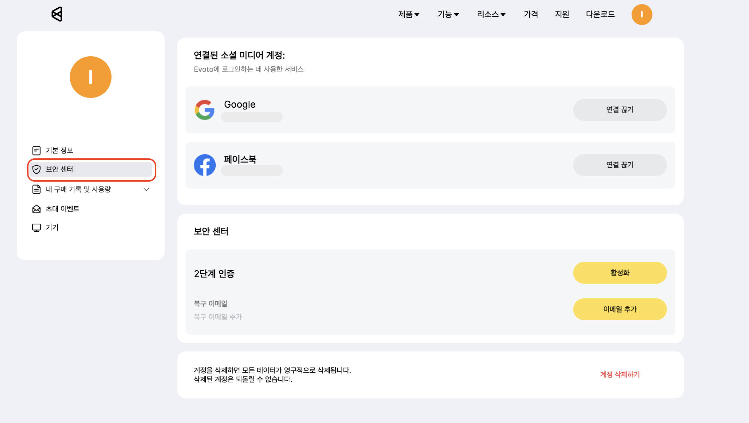Expand 내 구매 기록 및 사용량 chevron
The image size is (749, 423).
click(x=146, y=190)
